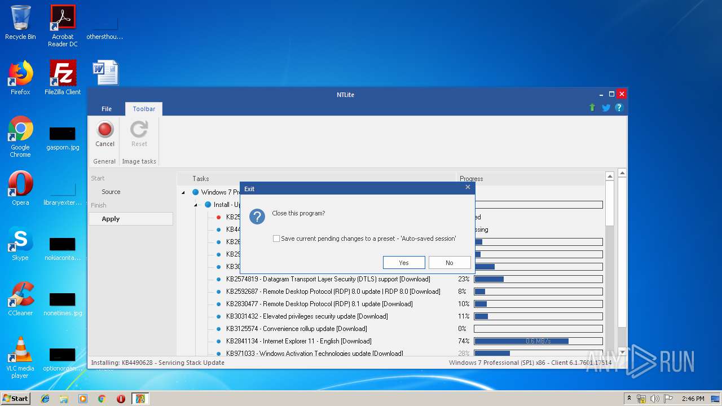The width and height of the screenshot is (722, 406).
Task: Choose No in the Exit dialog
Action: tap(450, 263)
